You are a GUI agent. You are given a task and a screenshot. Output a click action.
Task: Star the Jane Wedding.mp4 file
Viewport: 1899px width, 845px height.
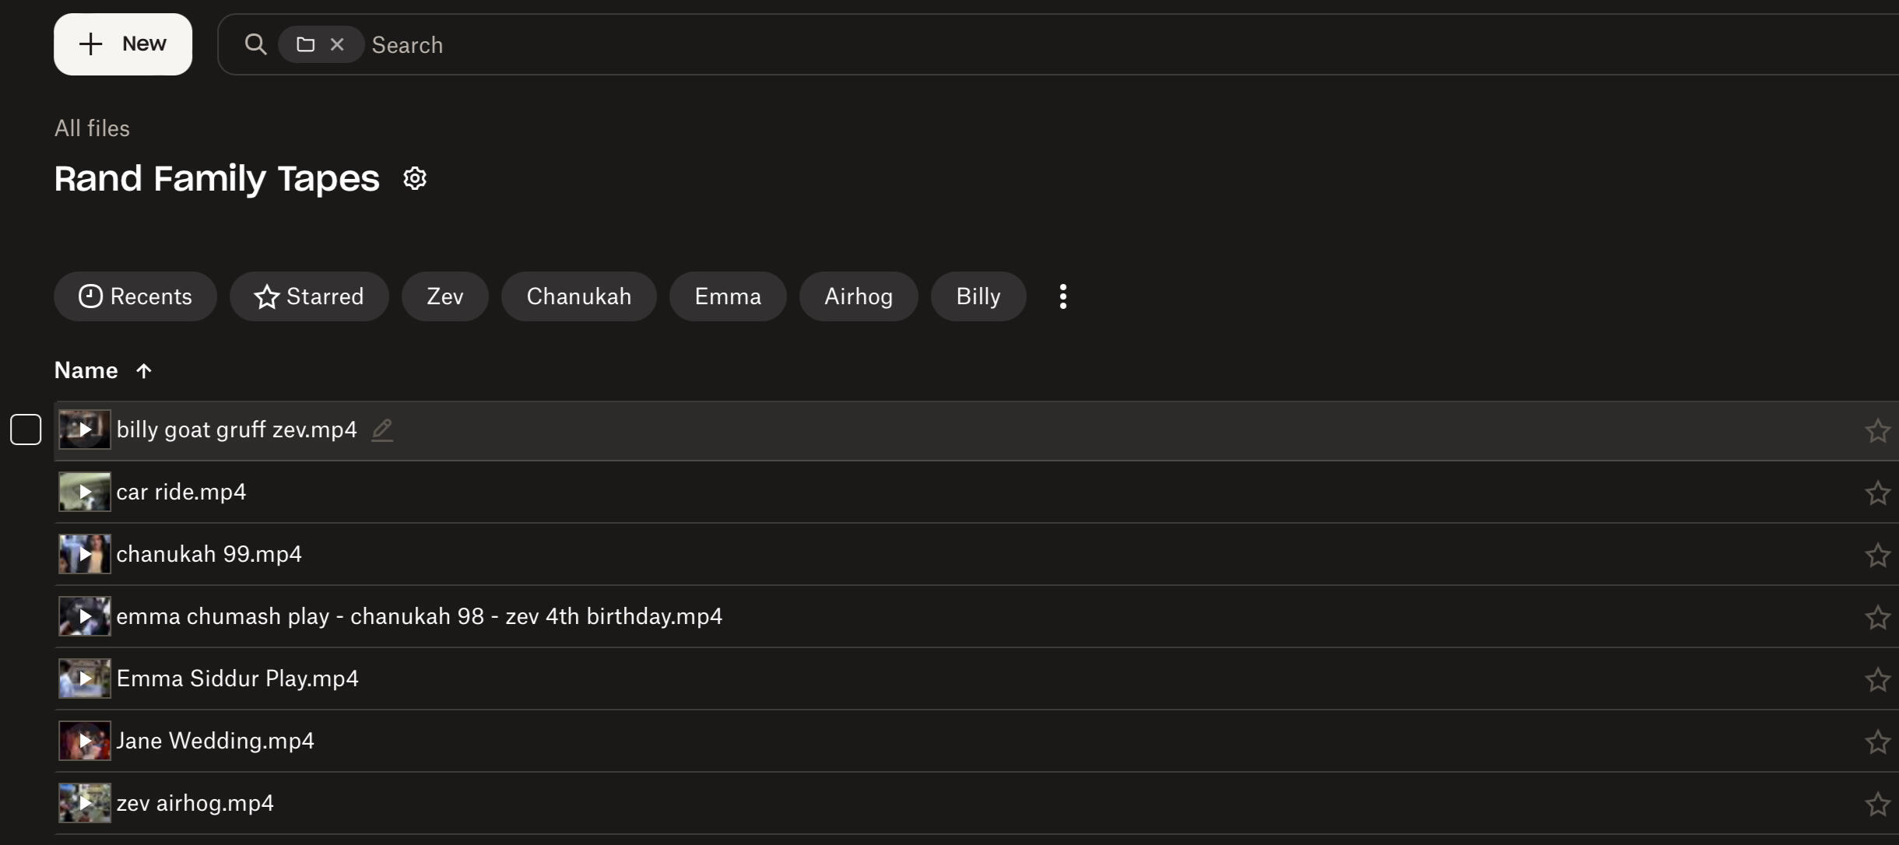pyautogui.click(x=1877, y=742)
